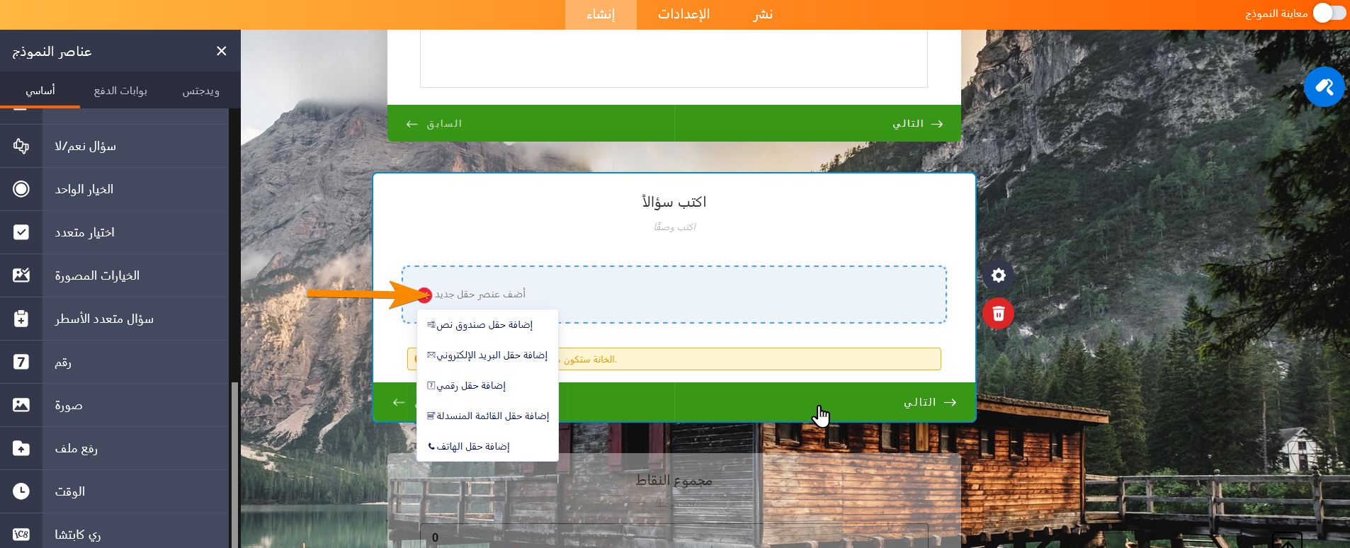Close the form elements panel
This screenshot has width=1350, height=548.
click(x=222, y=51)
